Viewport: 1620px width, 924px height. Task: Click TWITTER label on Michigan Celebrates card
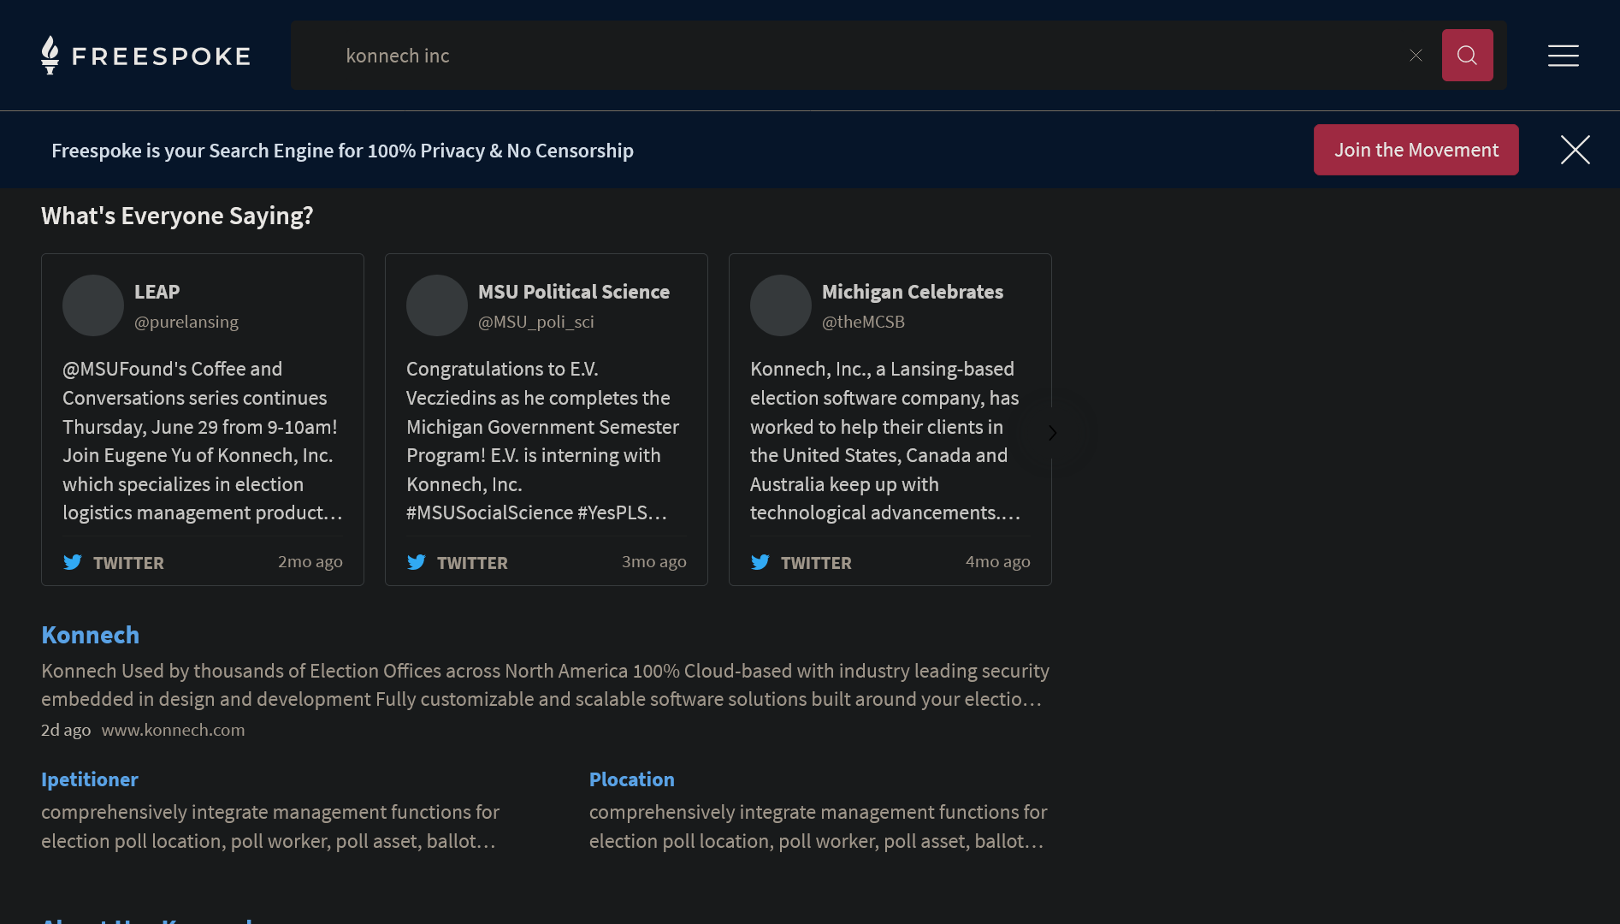pyautogui.click(x=816, y=563)
